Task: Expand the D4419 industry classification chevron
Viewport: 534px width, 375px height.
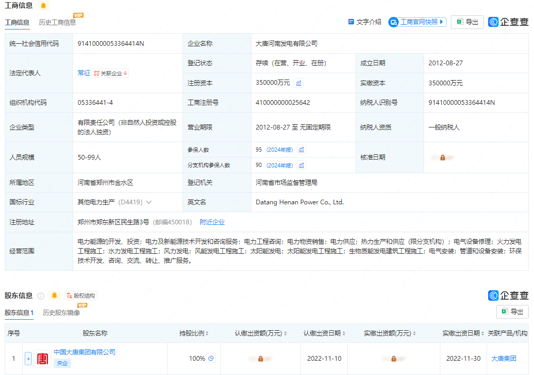Action: click(x=150, y=202)
